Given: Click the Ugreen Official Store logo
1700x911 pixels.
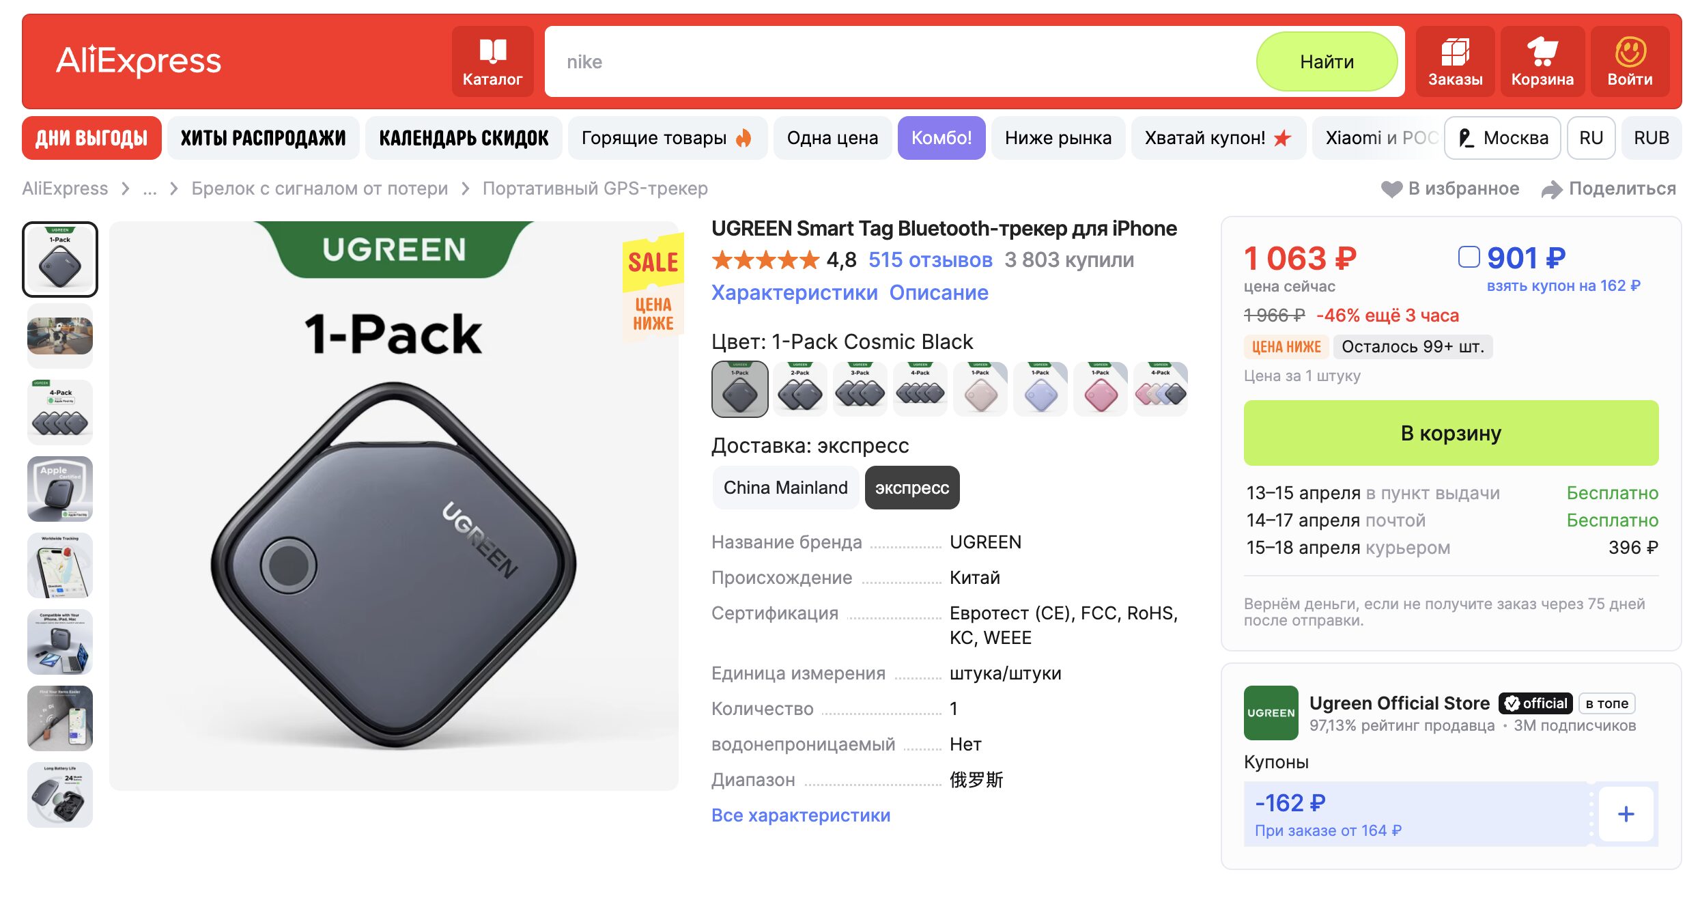Looking at the screenshot, I should [x=1271, y=714].
